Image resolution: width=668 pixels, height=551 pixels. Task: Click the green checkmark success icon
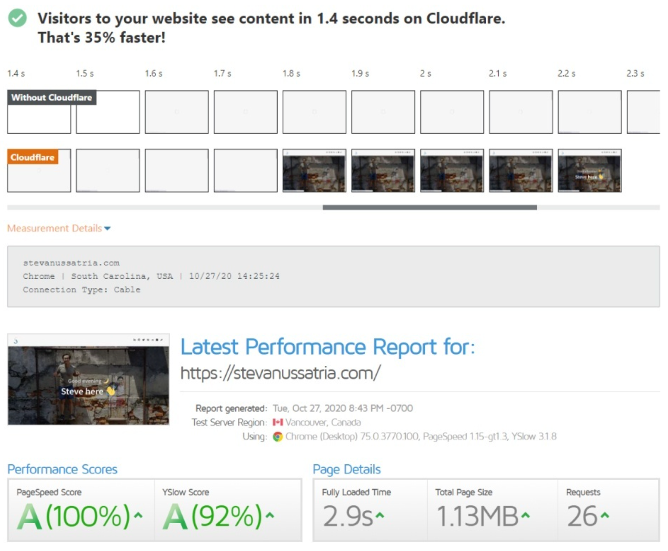[18, 18]
